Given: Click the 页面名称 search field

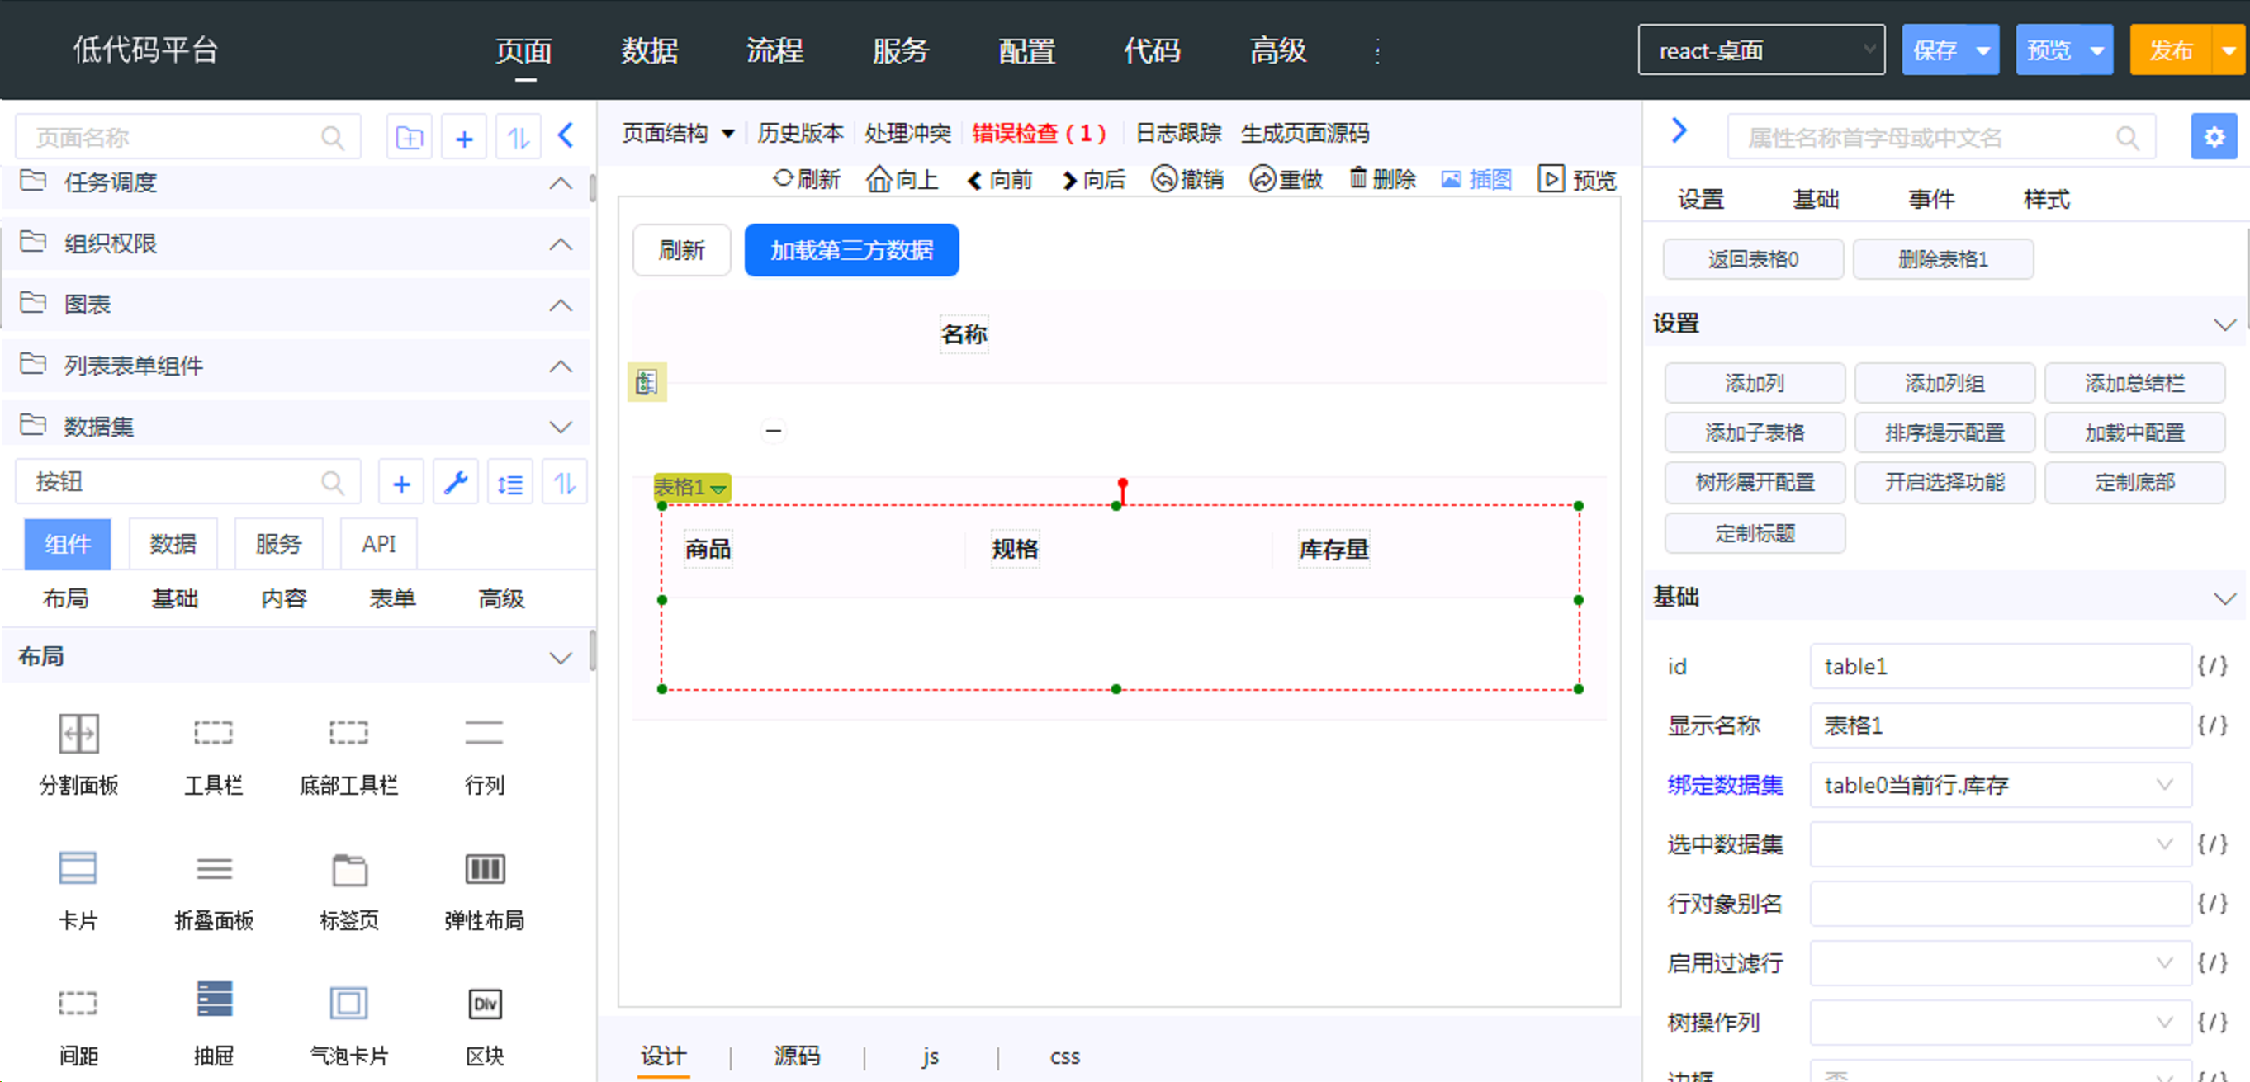Looking at the screenshot, I should (x=187, y=137).
